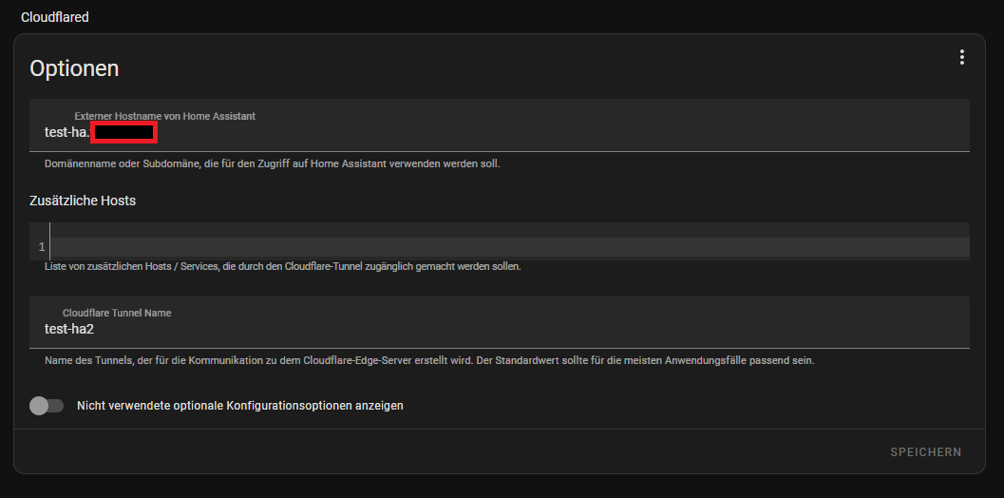
Task: Click the 'Cloudflare Tunnel Name' floating label
Action: coord(117,313)
